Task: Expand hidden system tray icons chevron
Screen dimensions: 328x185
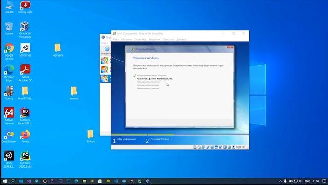Action: tap(280, 181)
